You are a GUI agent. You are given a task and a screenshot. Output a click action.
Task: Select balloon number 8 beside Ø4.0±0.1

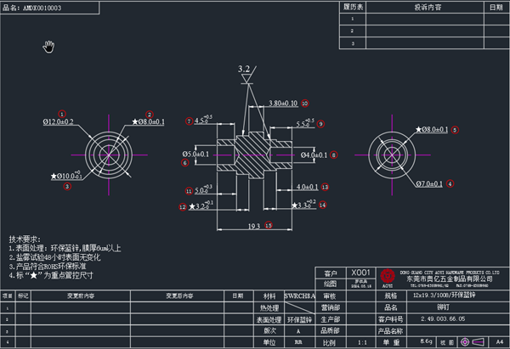click(x=334, y=155)
